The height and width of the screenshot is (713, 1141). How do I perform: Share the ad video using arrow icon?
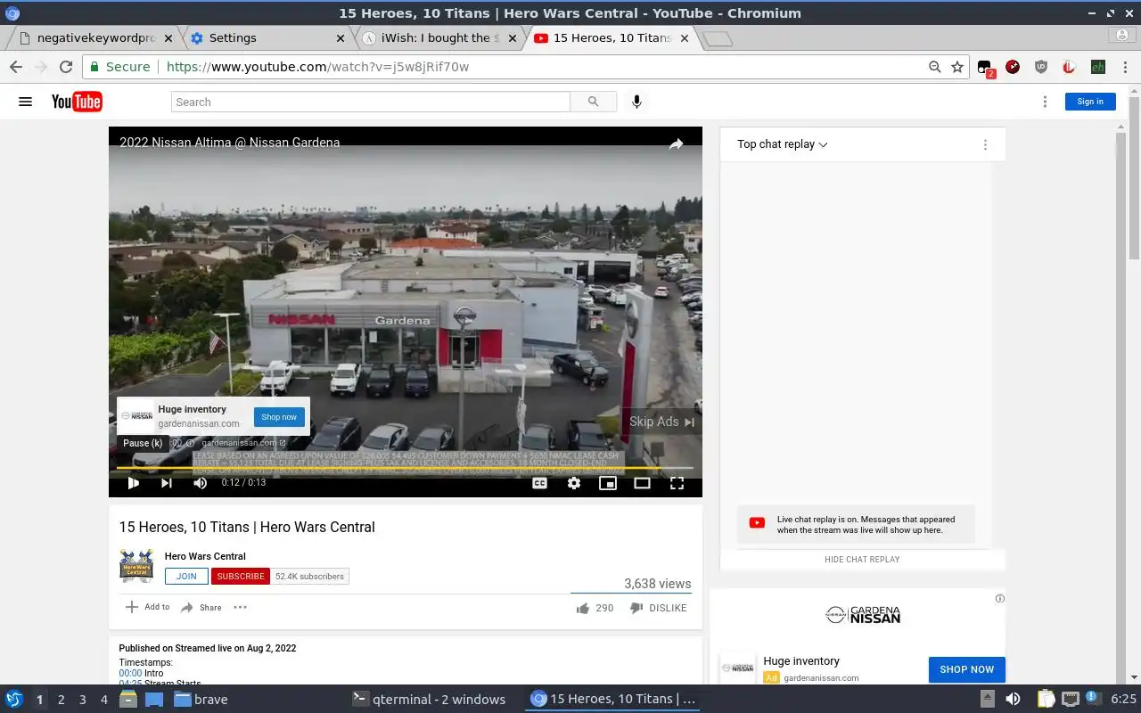click(x=676, y=143)
